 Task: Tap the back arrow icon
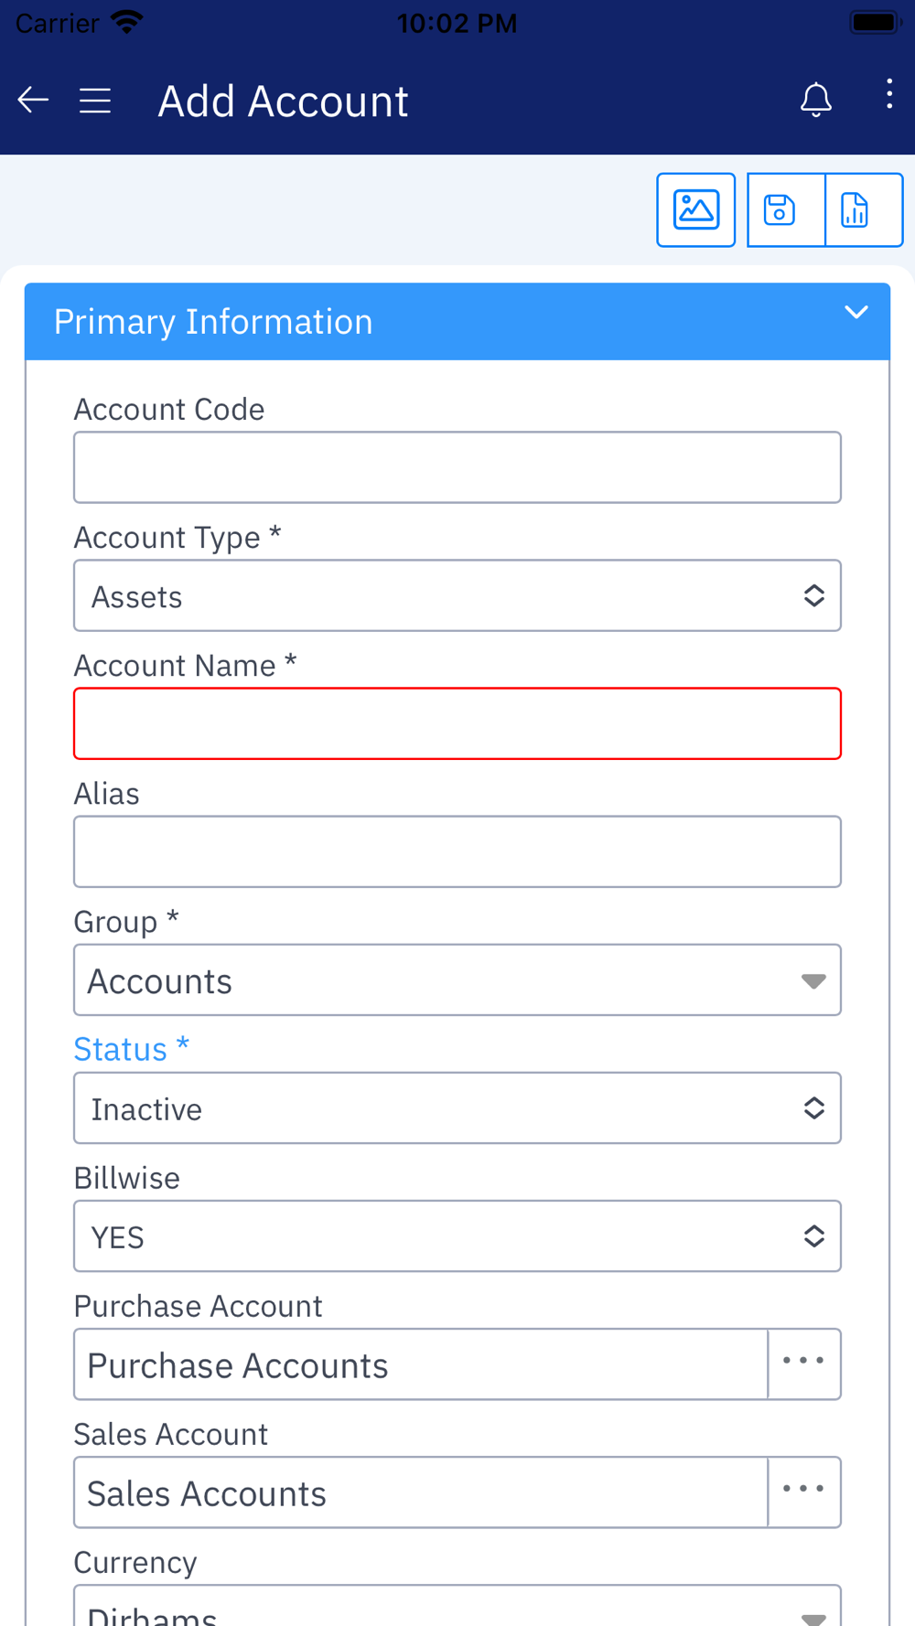[33, 100]
